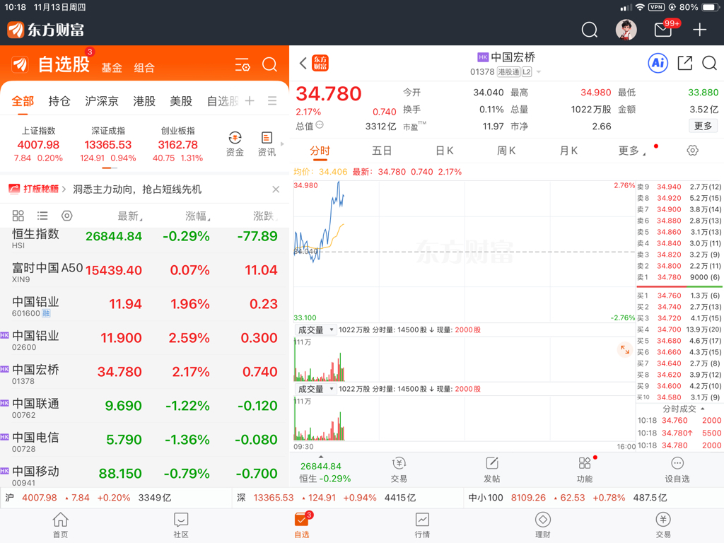Open lower 成交量 indicator dropdown
This screenshot has height=543, width=724.
coord(316,389)
